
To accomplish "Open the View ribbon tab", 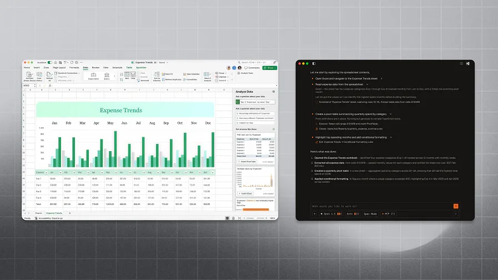I will tap(105, 68).
